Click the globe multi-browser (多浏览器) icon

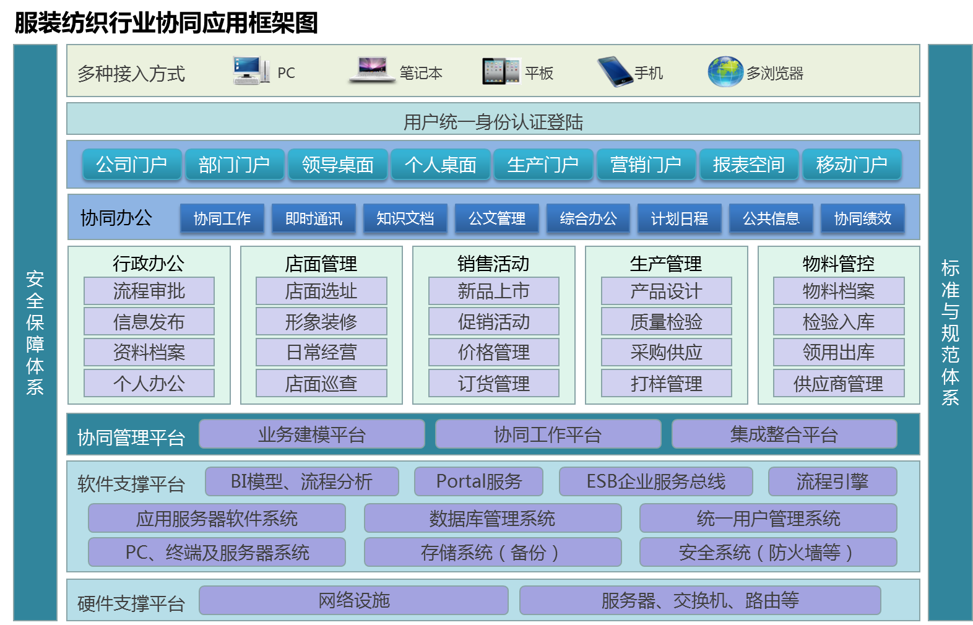coord(725,71)
